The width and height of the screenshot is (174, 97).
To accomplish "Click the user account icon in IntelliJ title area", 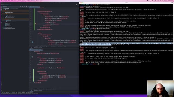I will pyautogui.click(x=77, y=5).
